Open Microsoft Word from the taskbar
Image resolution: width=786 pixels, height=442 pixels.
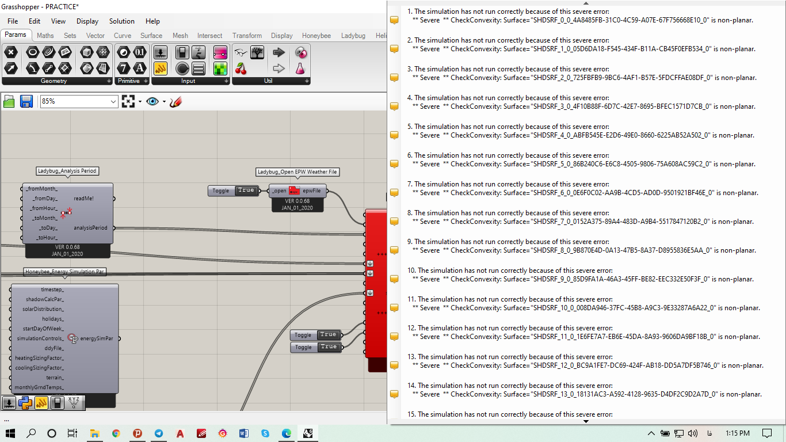click(x=243, y=433)
